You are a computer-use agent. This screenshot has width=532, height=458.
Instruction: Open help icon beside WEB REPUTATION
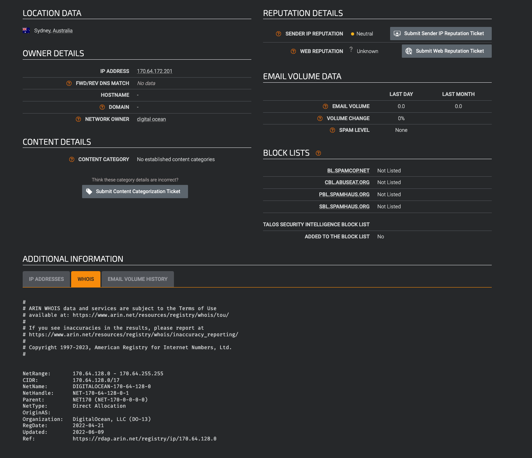[293, 51]
